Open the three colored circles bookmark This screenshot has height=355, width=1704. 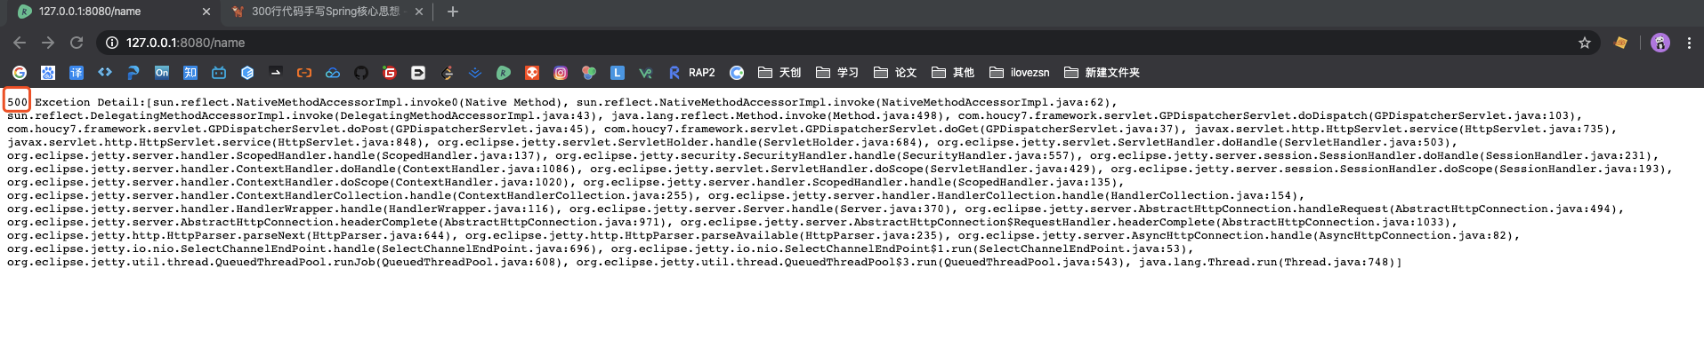589,73
